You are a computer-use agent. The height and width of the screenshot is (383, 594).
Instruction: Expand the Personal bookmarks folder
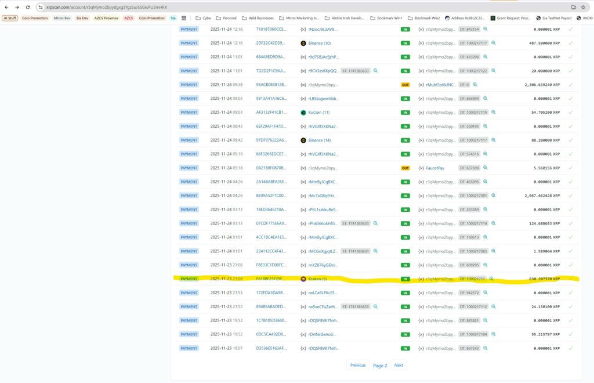[226, 18]
